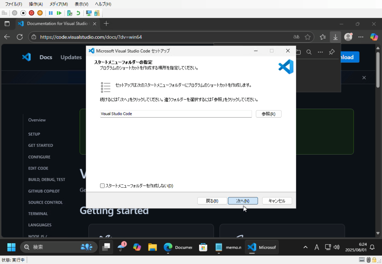This screenshot has width=382, height=264.
Task: Open a new Edge tab
Action: coord(106,24)
